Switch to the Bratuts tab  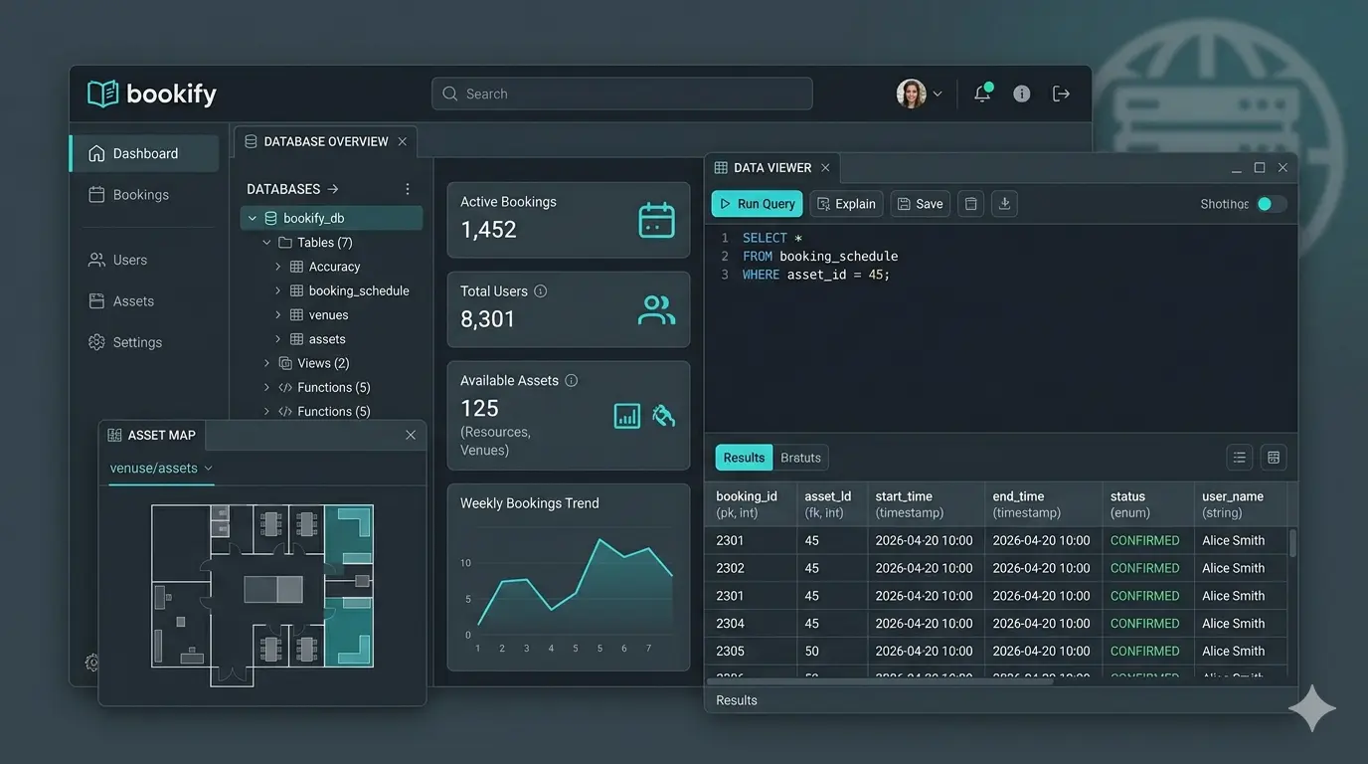(800, 458)
